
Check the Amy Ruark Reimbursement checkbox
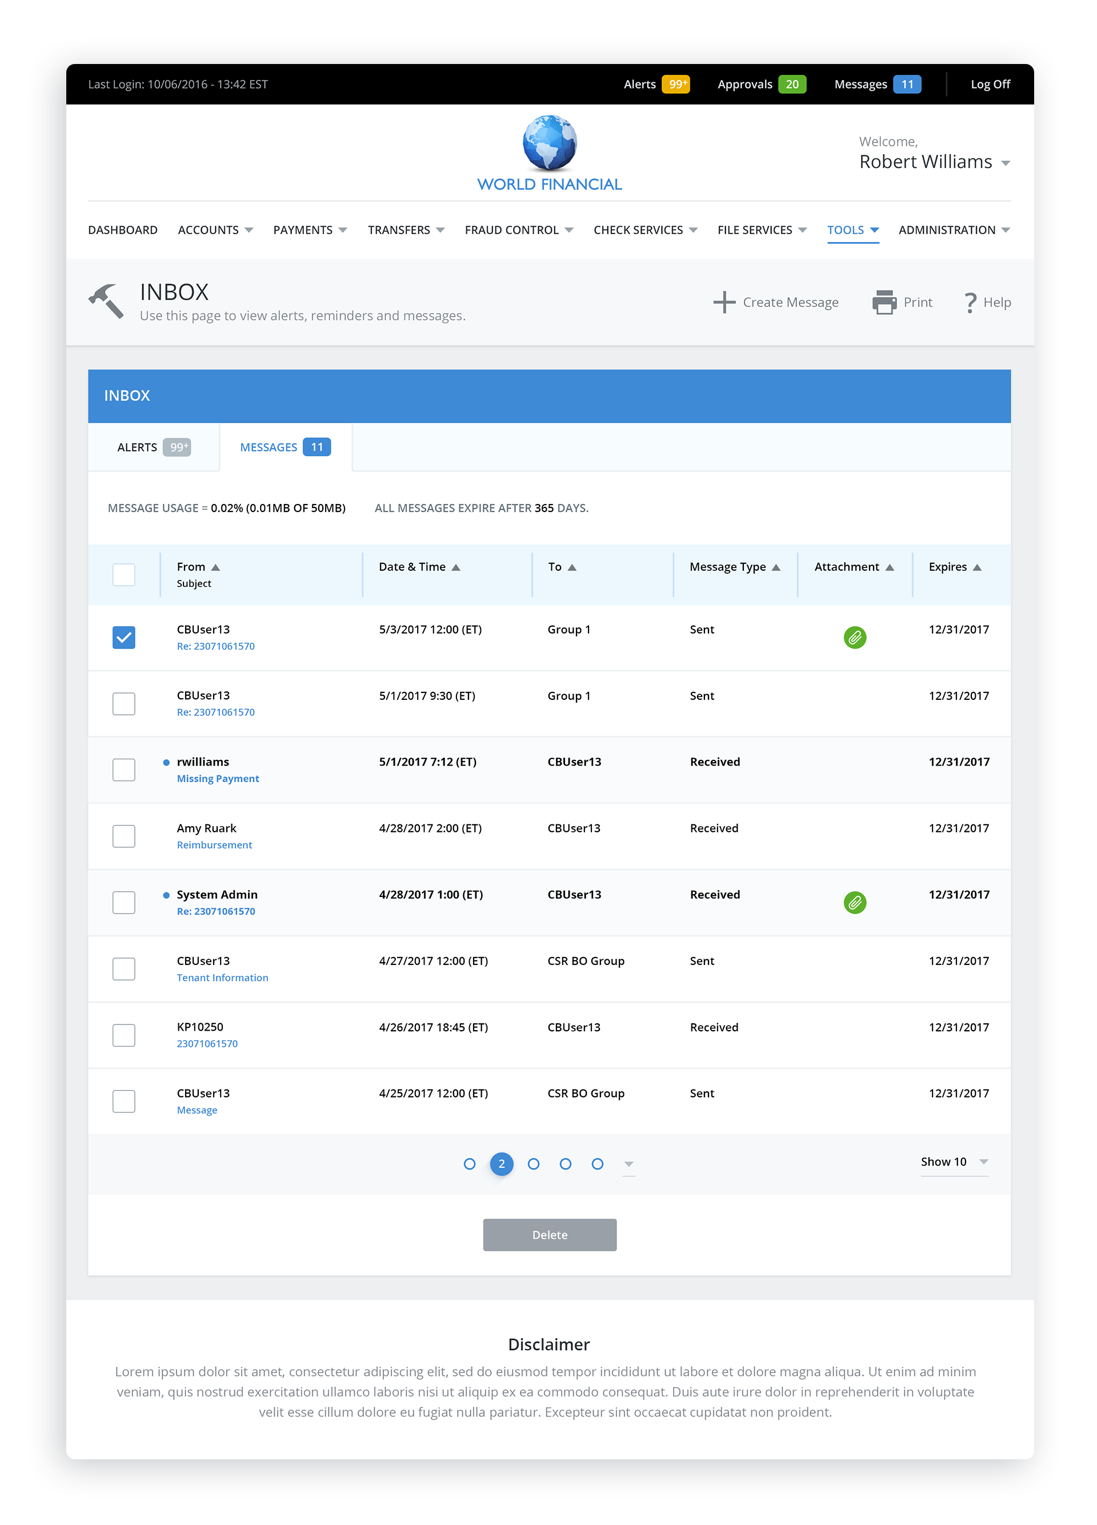(x=123, y=836)
